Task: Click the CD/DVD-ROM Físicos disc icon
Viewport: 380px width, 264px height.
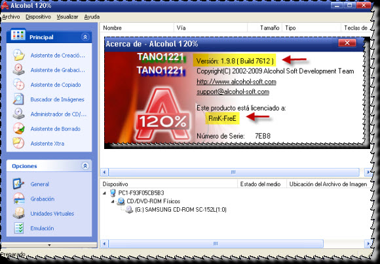Action: pos(121,201)
